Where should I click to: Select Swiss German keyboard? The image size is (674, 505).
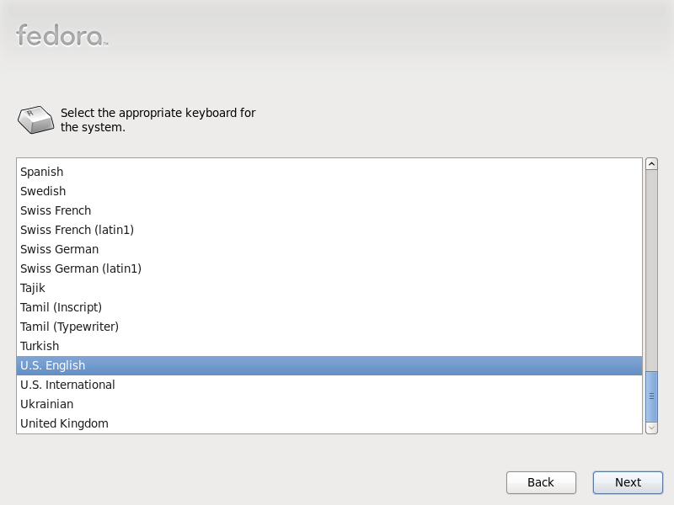pos(329,249)
